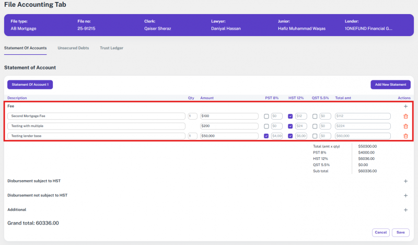Click the Add New Statement button

pos(390,85)
